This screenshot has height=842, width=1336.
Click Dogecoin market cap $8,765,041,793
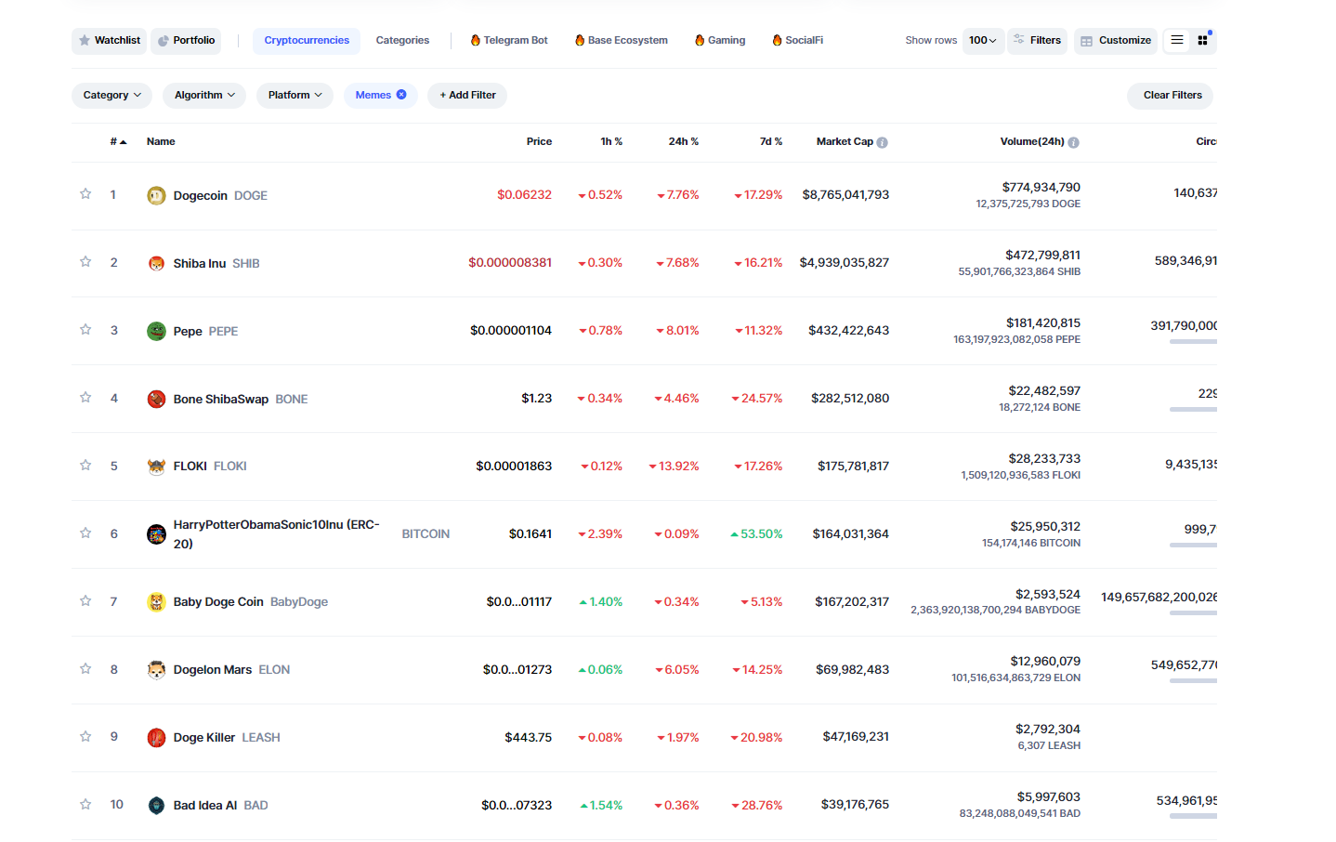pos(845,195)
